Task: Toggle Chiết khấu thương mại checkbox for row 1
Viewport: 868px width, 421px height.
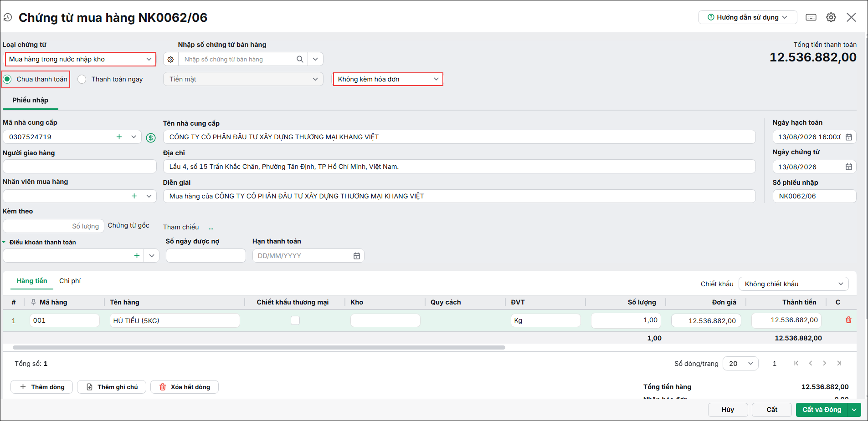Action: coord(295,320)
